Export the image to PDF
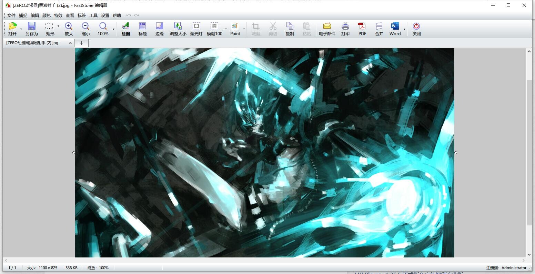Screen dimensions: 535x274 click(362, 29)
